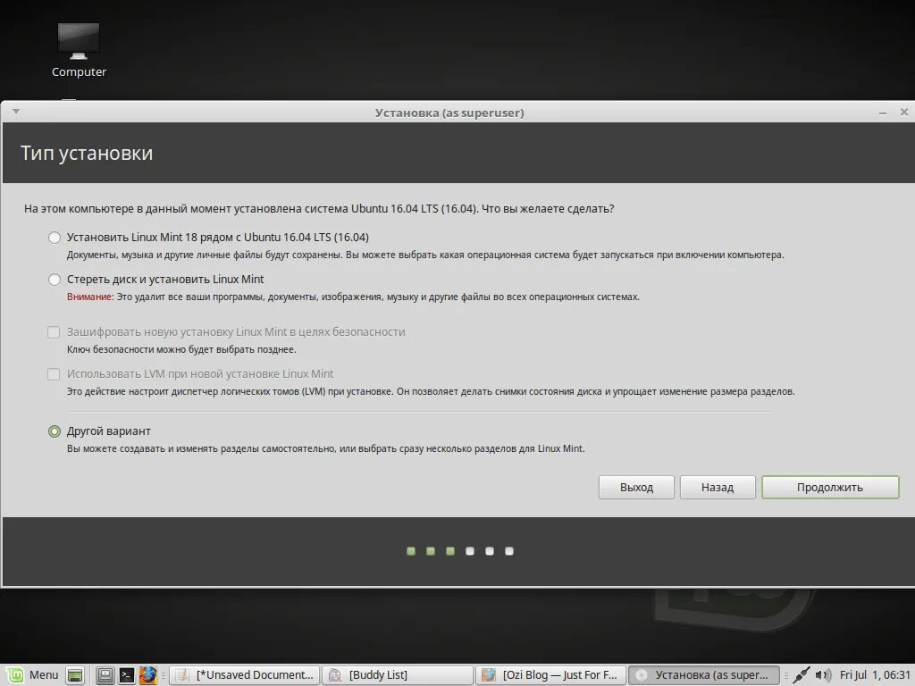This screenshot has height=686, width=915.
Task: Click the first green progress dot
Action: click(411, 551)
